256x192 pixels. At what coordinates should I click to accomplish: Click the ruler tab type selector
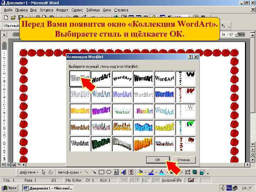click(4, 34)
